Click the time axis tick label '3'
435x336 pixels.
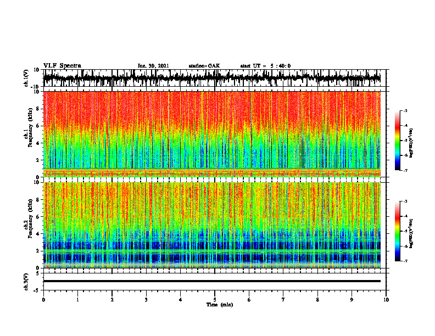[146, 300]
